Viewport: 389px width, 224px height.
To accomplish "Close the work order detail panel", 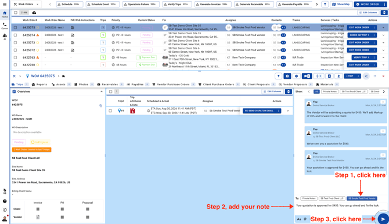I will (x=383, y=76).
